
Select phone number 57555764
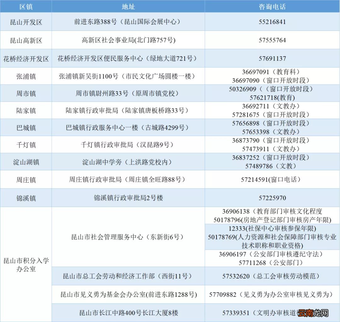[272, 40]
